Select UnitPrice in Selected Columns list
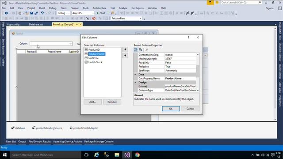Image resolution: width=283 pixels, height=159 pixels. coord(93,58)
